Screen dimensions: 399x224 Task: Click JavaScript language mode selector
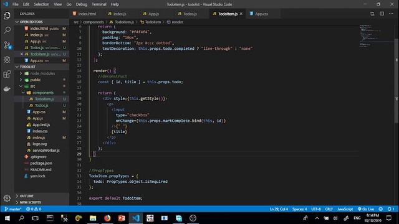(x=345, y=209)
